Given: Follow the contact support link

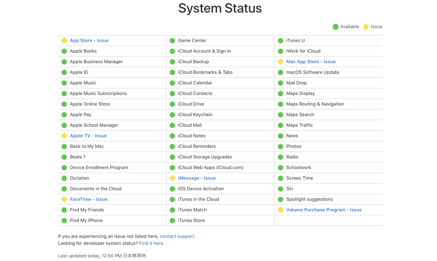Looking at the screenshot, I should [177, 236].
